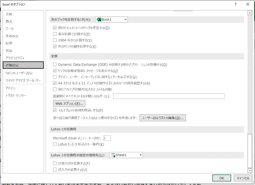Click the sheet icon beside Sheet1

113,155
